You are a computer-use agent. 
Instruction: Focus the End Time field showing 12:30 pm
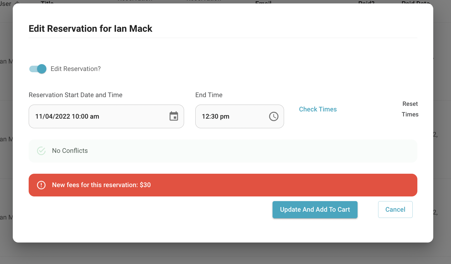click(240, 116)
